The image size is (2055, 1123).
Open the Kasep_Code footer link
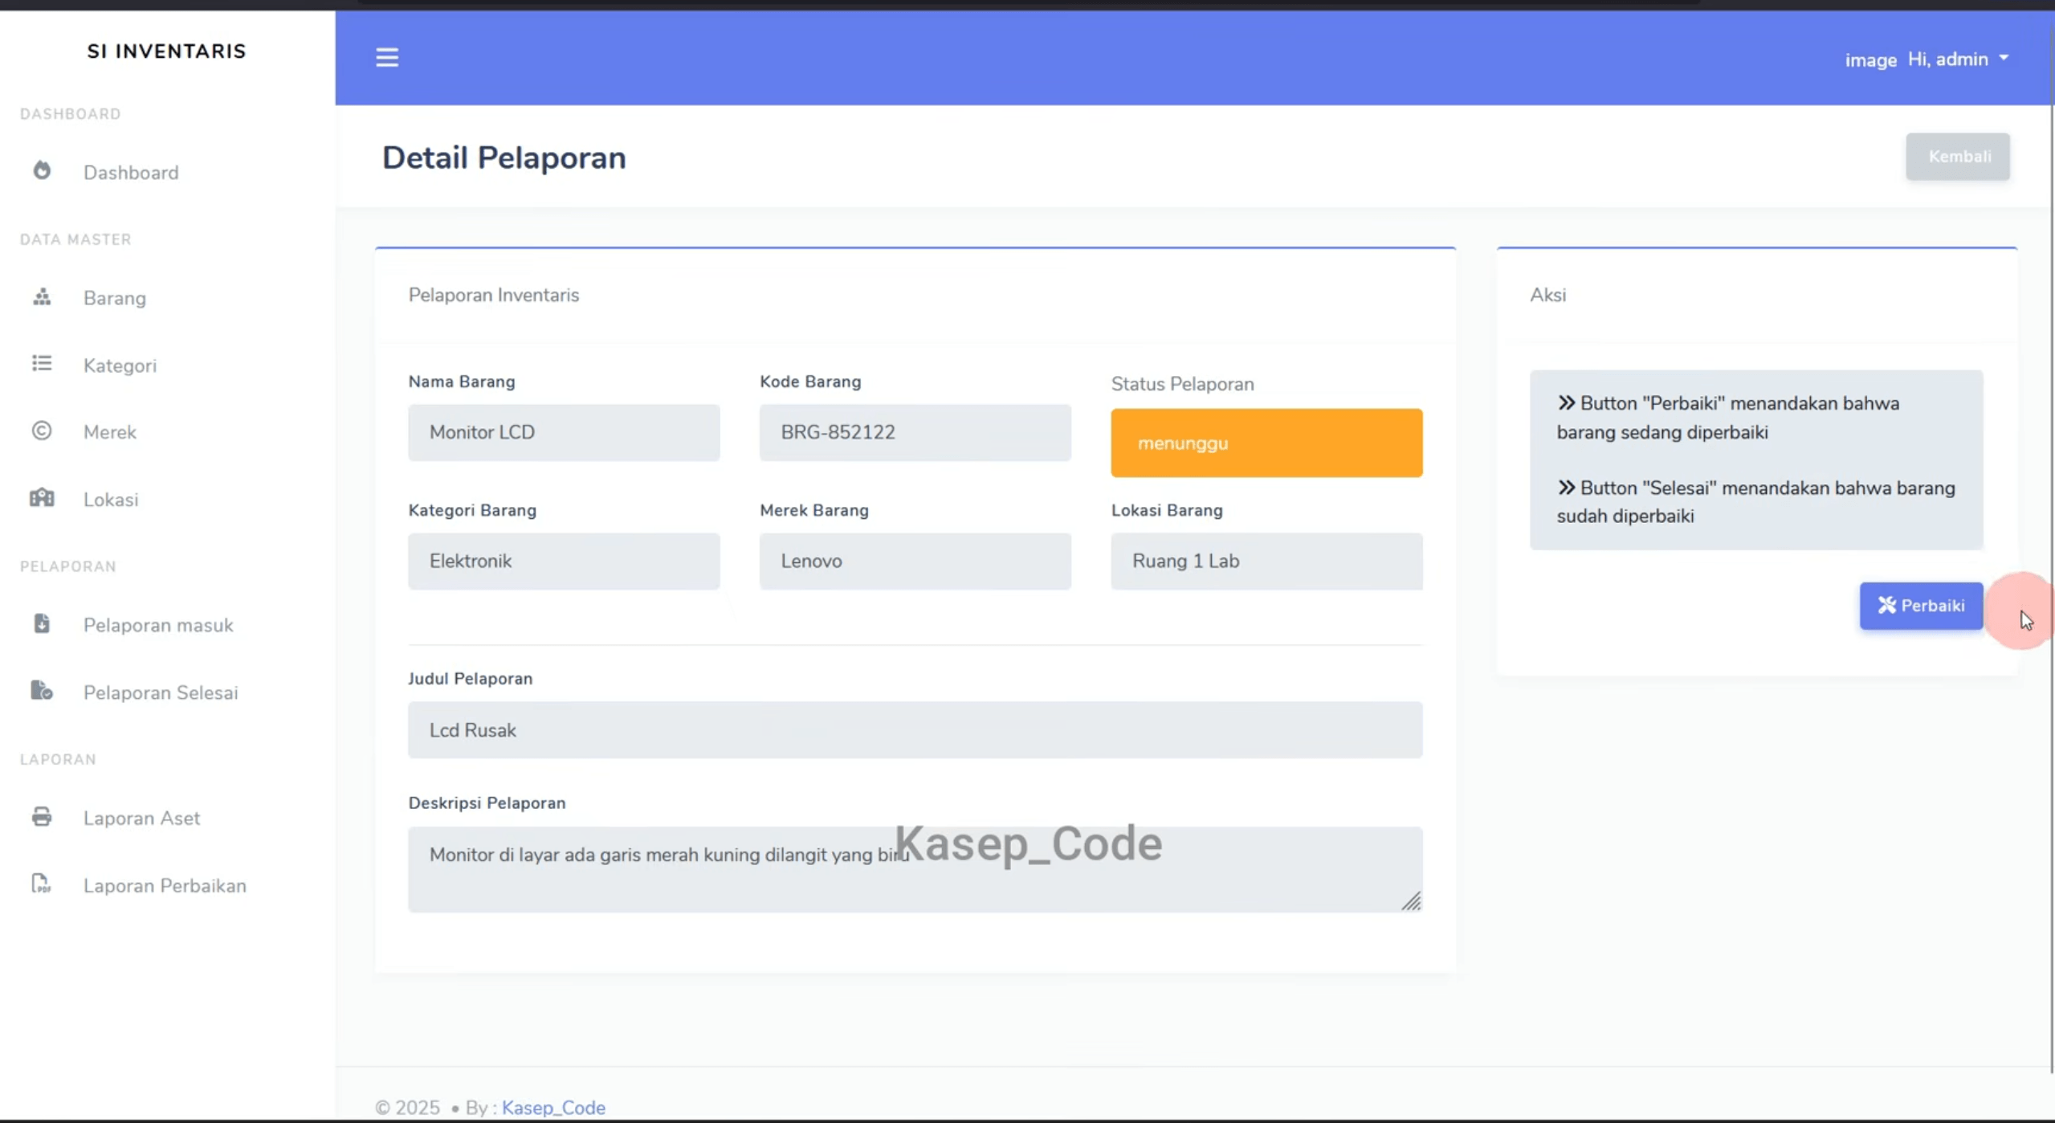click(x=553, y=1108)
